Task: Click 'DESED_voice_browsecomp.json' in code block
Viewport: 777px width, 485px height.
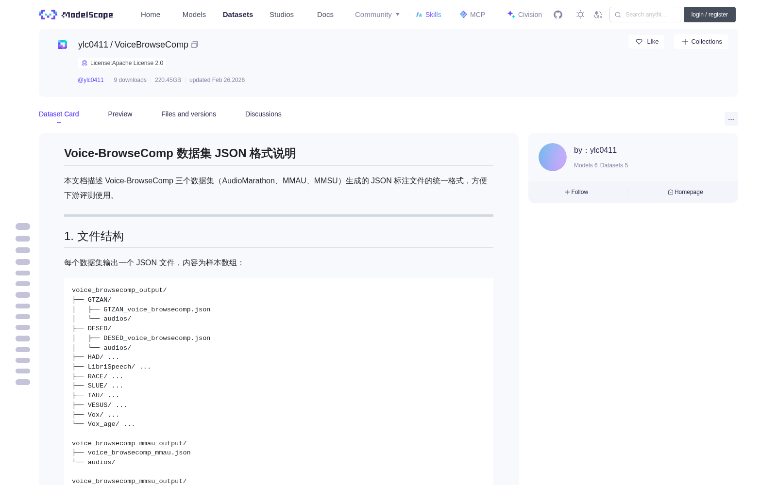Action: [x=157, y=338]
